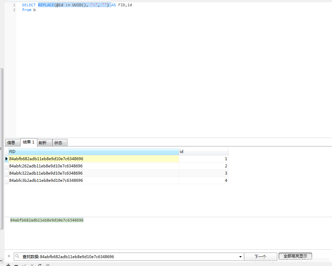This screenshot has height=266, width=332.
Task: Expand the search history dropdown arrow
Action: [240, 256]
